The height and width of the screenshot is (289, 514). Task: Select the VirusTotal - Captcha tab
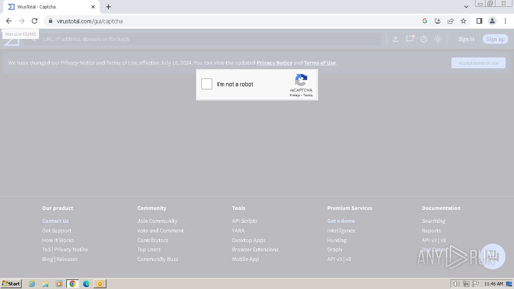click(51, 7)
